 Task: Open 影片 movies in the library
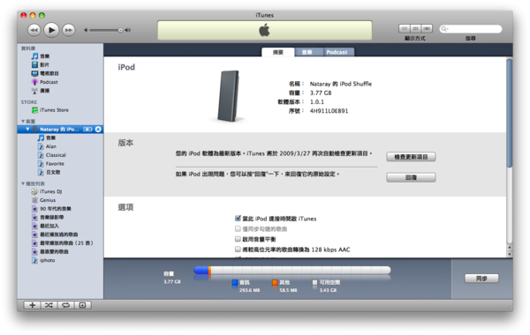pyautogui.click(x=41, y=64)
